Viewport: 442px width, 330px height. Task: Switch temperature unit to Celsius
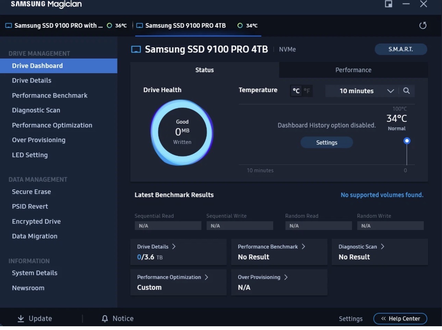click(x=296, y=91)
